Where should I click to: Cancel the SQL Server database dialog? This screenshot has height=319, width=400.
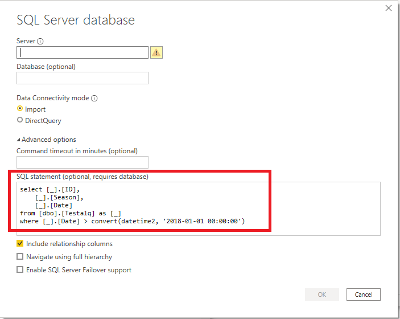pyautogui.click(x=363, y=295)
